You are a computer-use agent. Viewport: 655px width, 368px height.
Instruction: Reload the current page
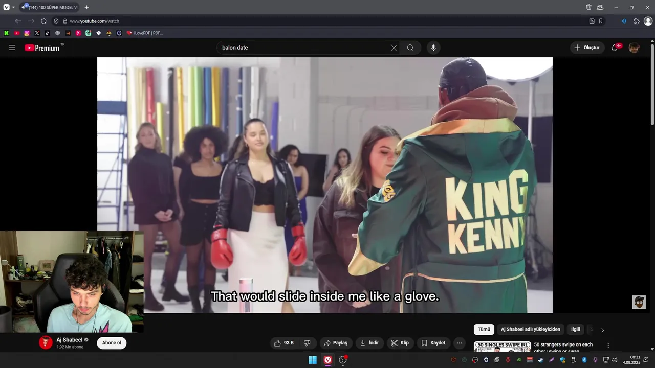[43, 21]
